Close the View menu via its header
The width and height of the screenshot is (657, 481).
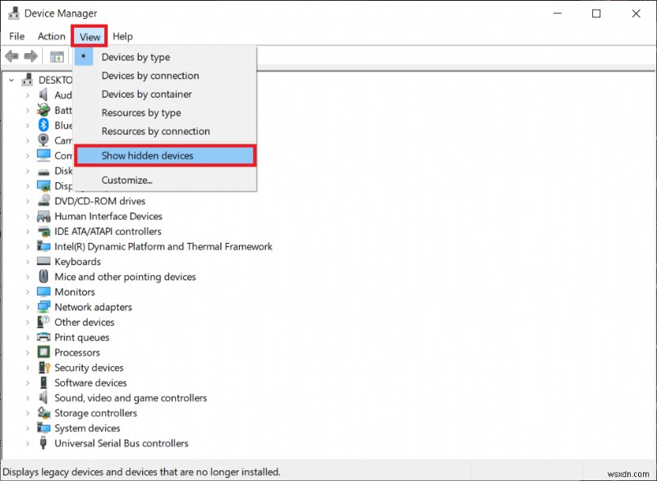(x=90, y=36)
